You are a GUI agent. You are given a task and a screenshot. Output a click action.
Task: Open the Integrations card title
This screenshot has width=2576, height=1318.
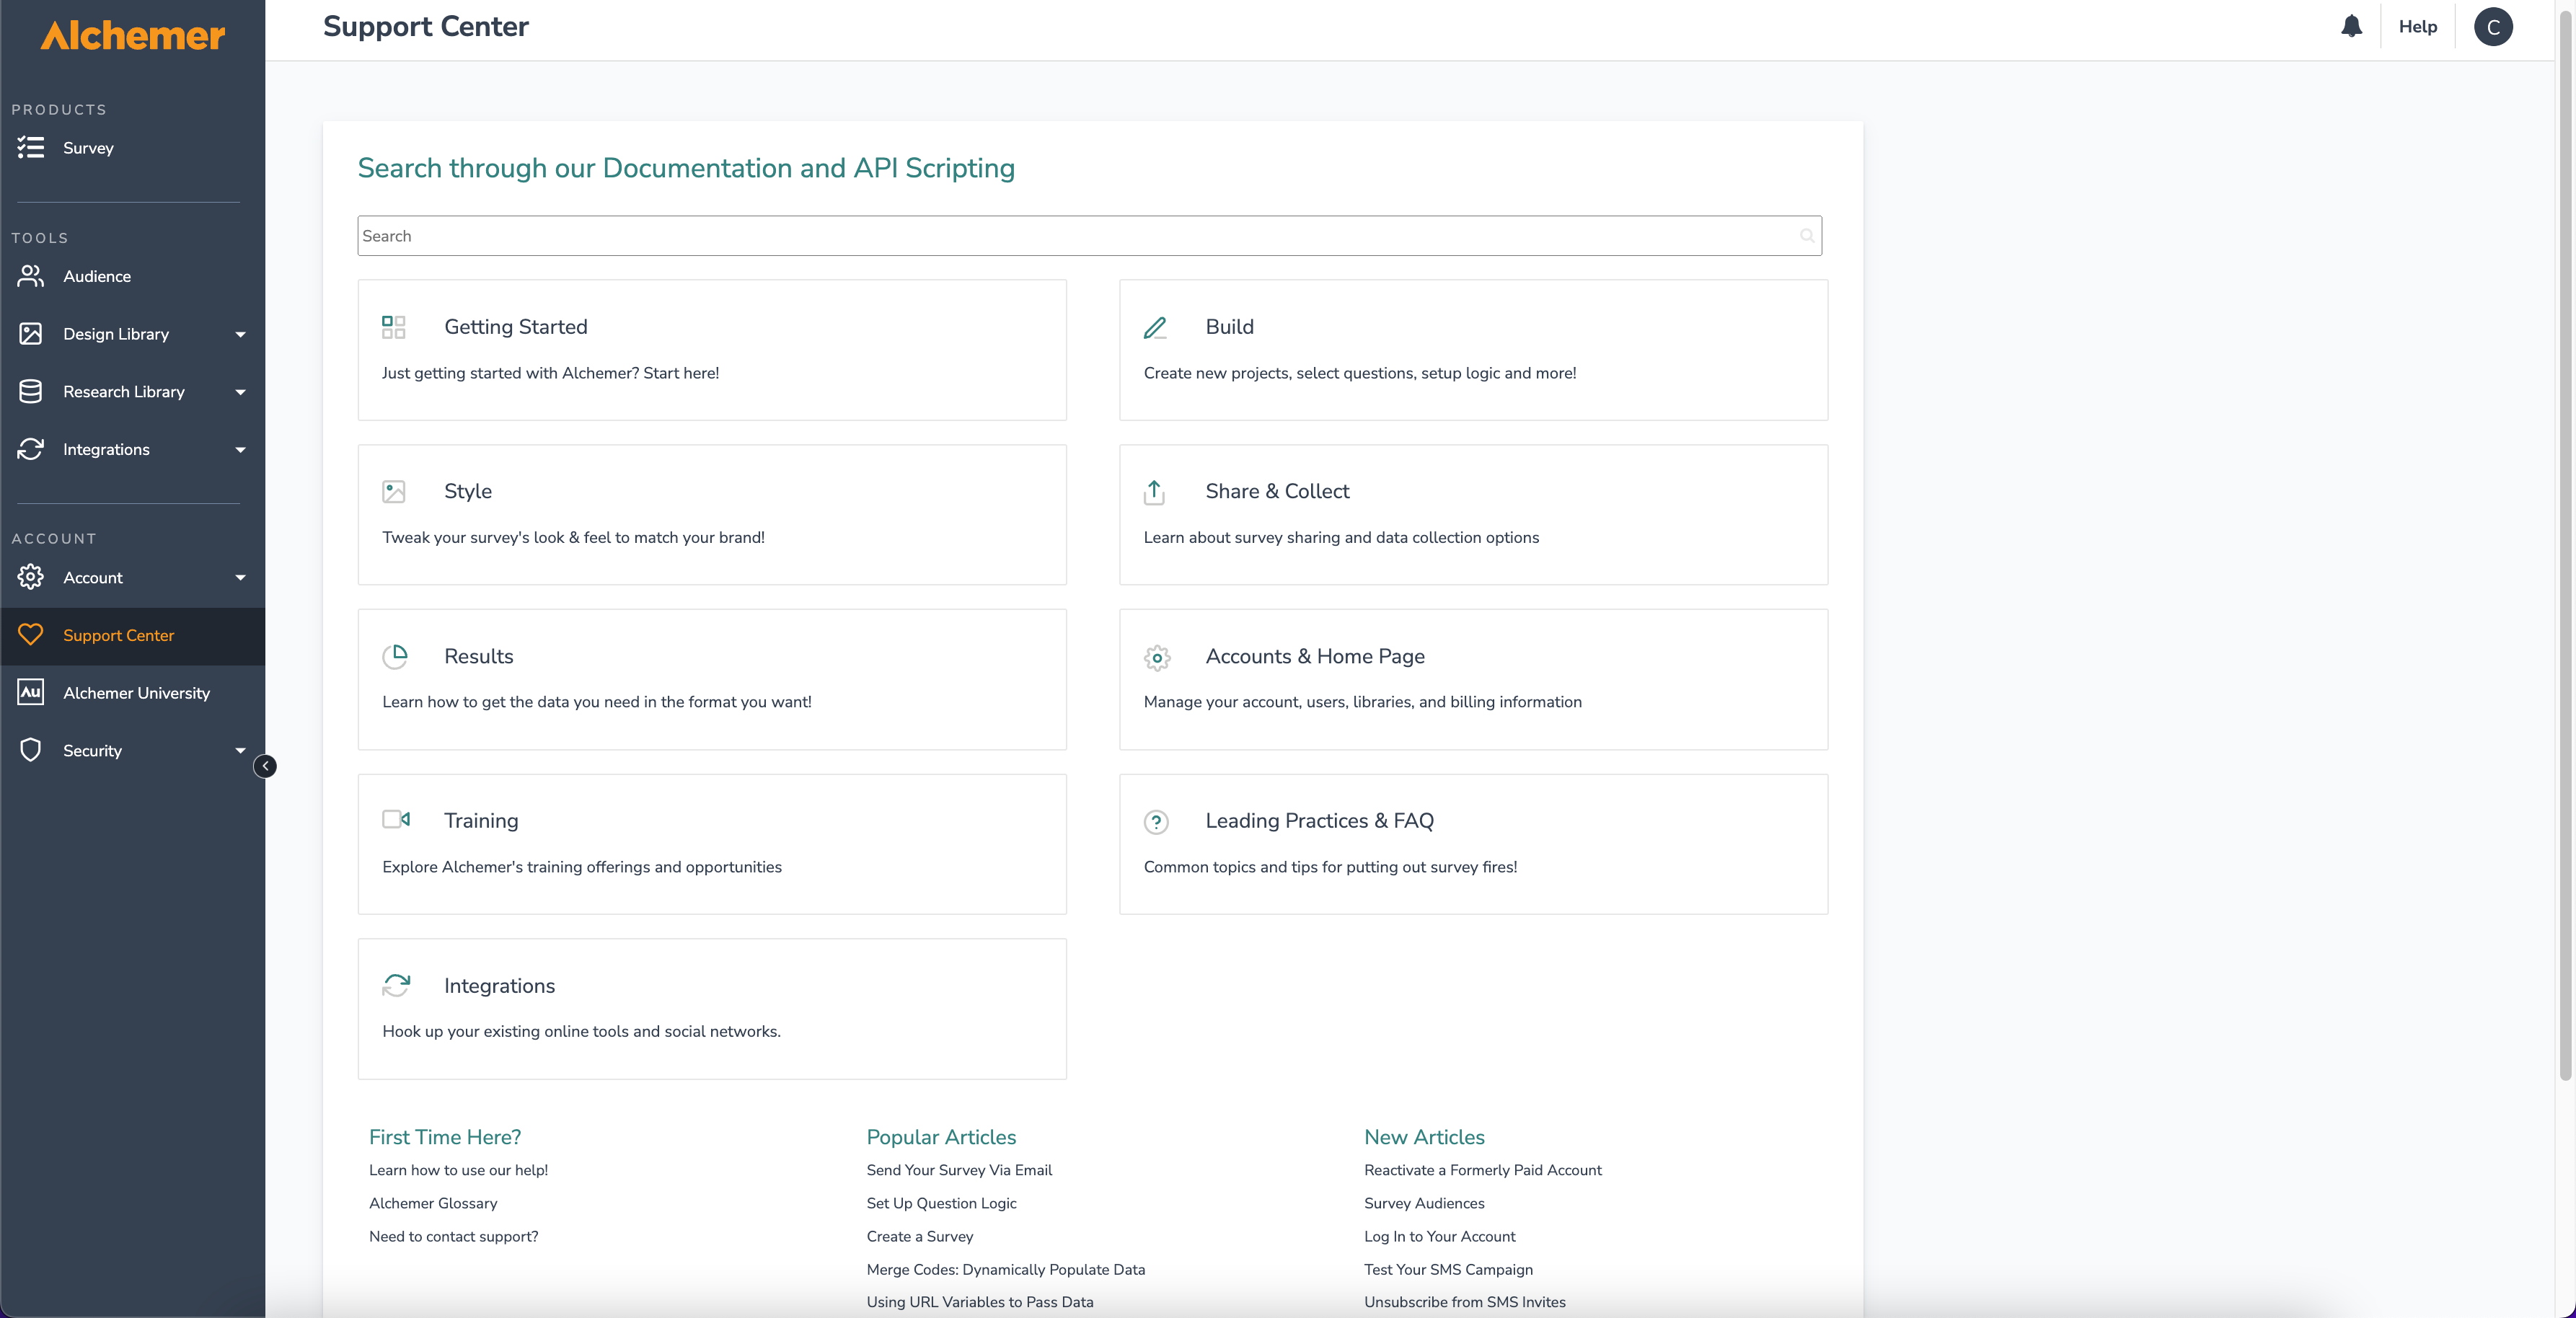pos(499,986)
